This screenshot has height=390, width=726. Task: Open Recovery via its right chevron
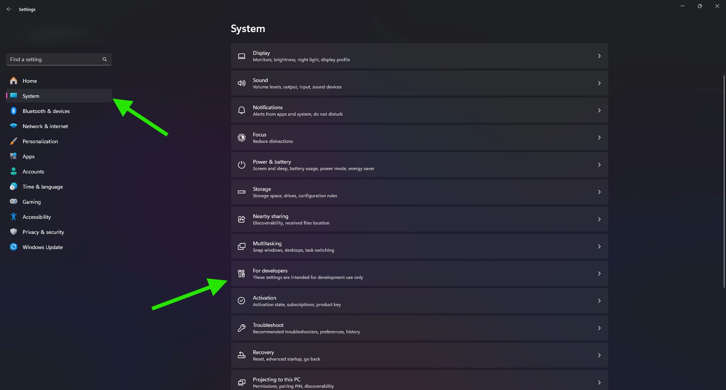599,355
